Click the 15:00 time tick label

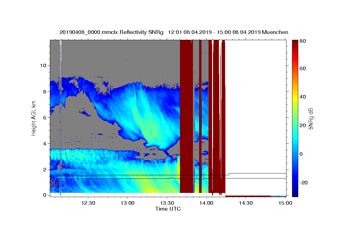point(285,203)
